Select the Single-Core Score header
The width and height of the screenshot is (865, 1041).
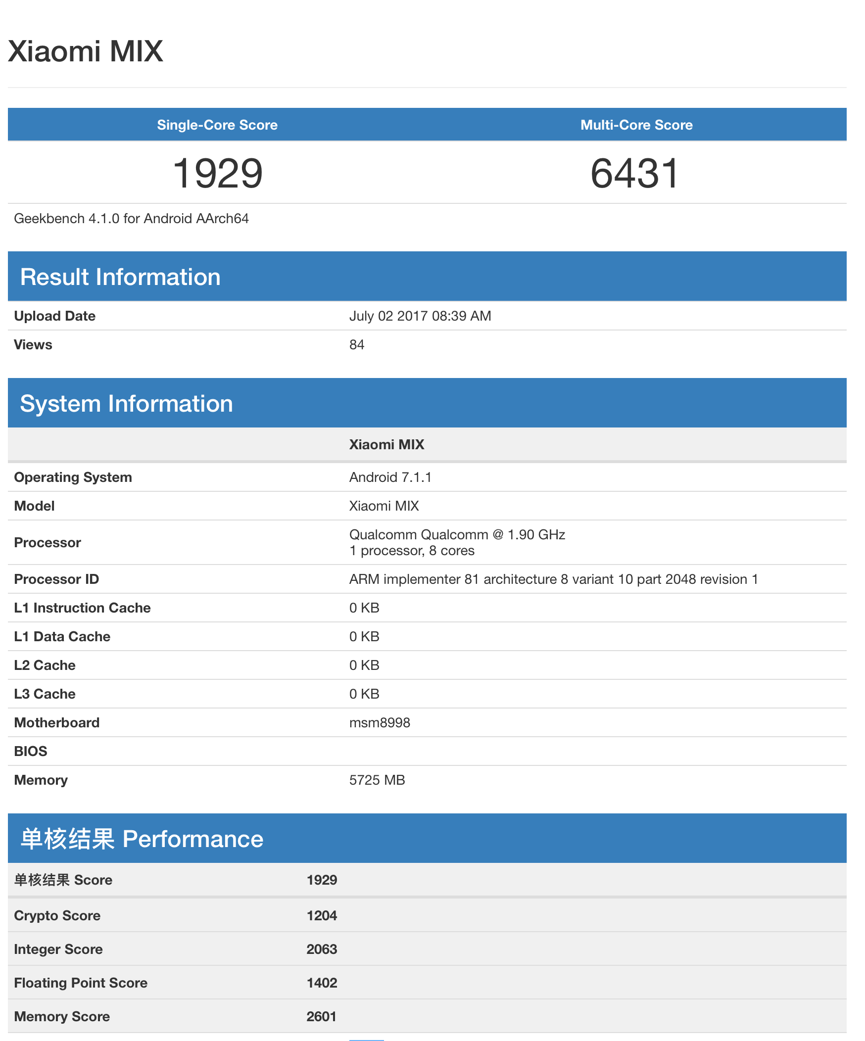coord(217,125)
